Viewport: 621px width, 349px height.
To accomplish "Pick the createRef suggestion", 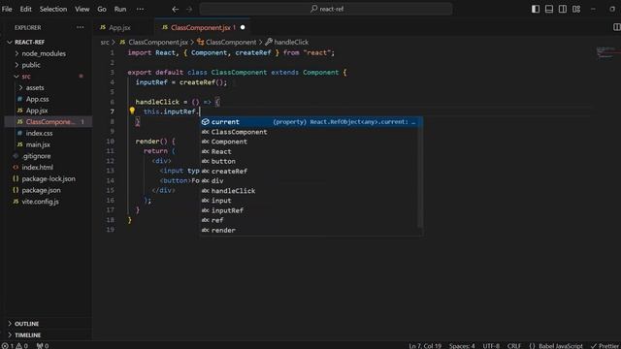I will (x=310, y=172).
